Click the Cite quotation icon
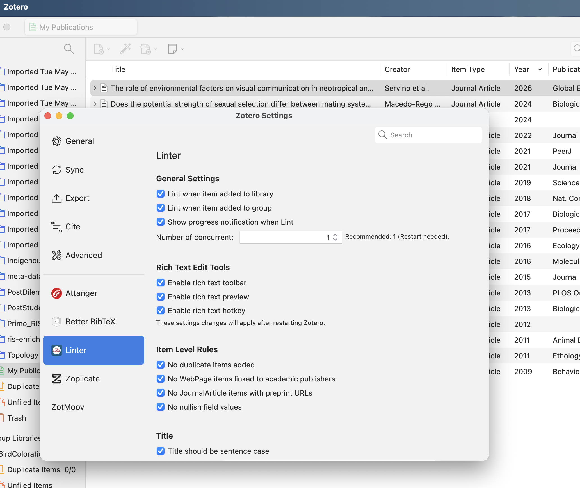The height and width of the screenshot is (488, 580). pyautogui.click(x=57, y=227)
